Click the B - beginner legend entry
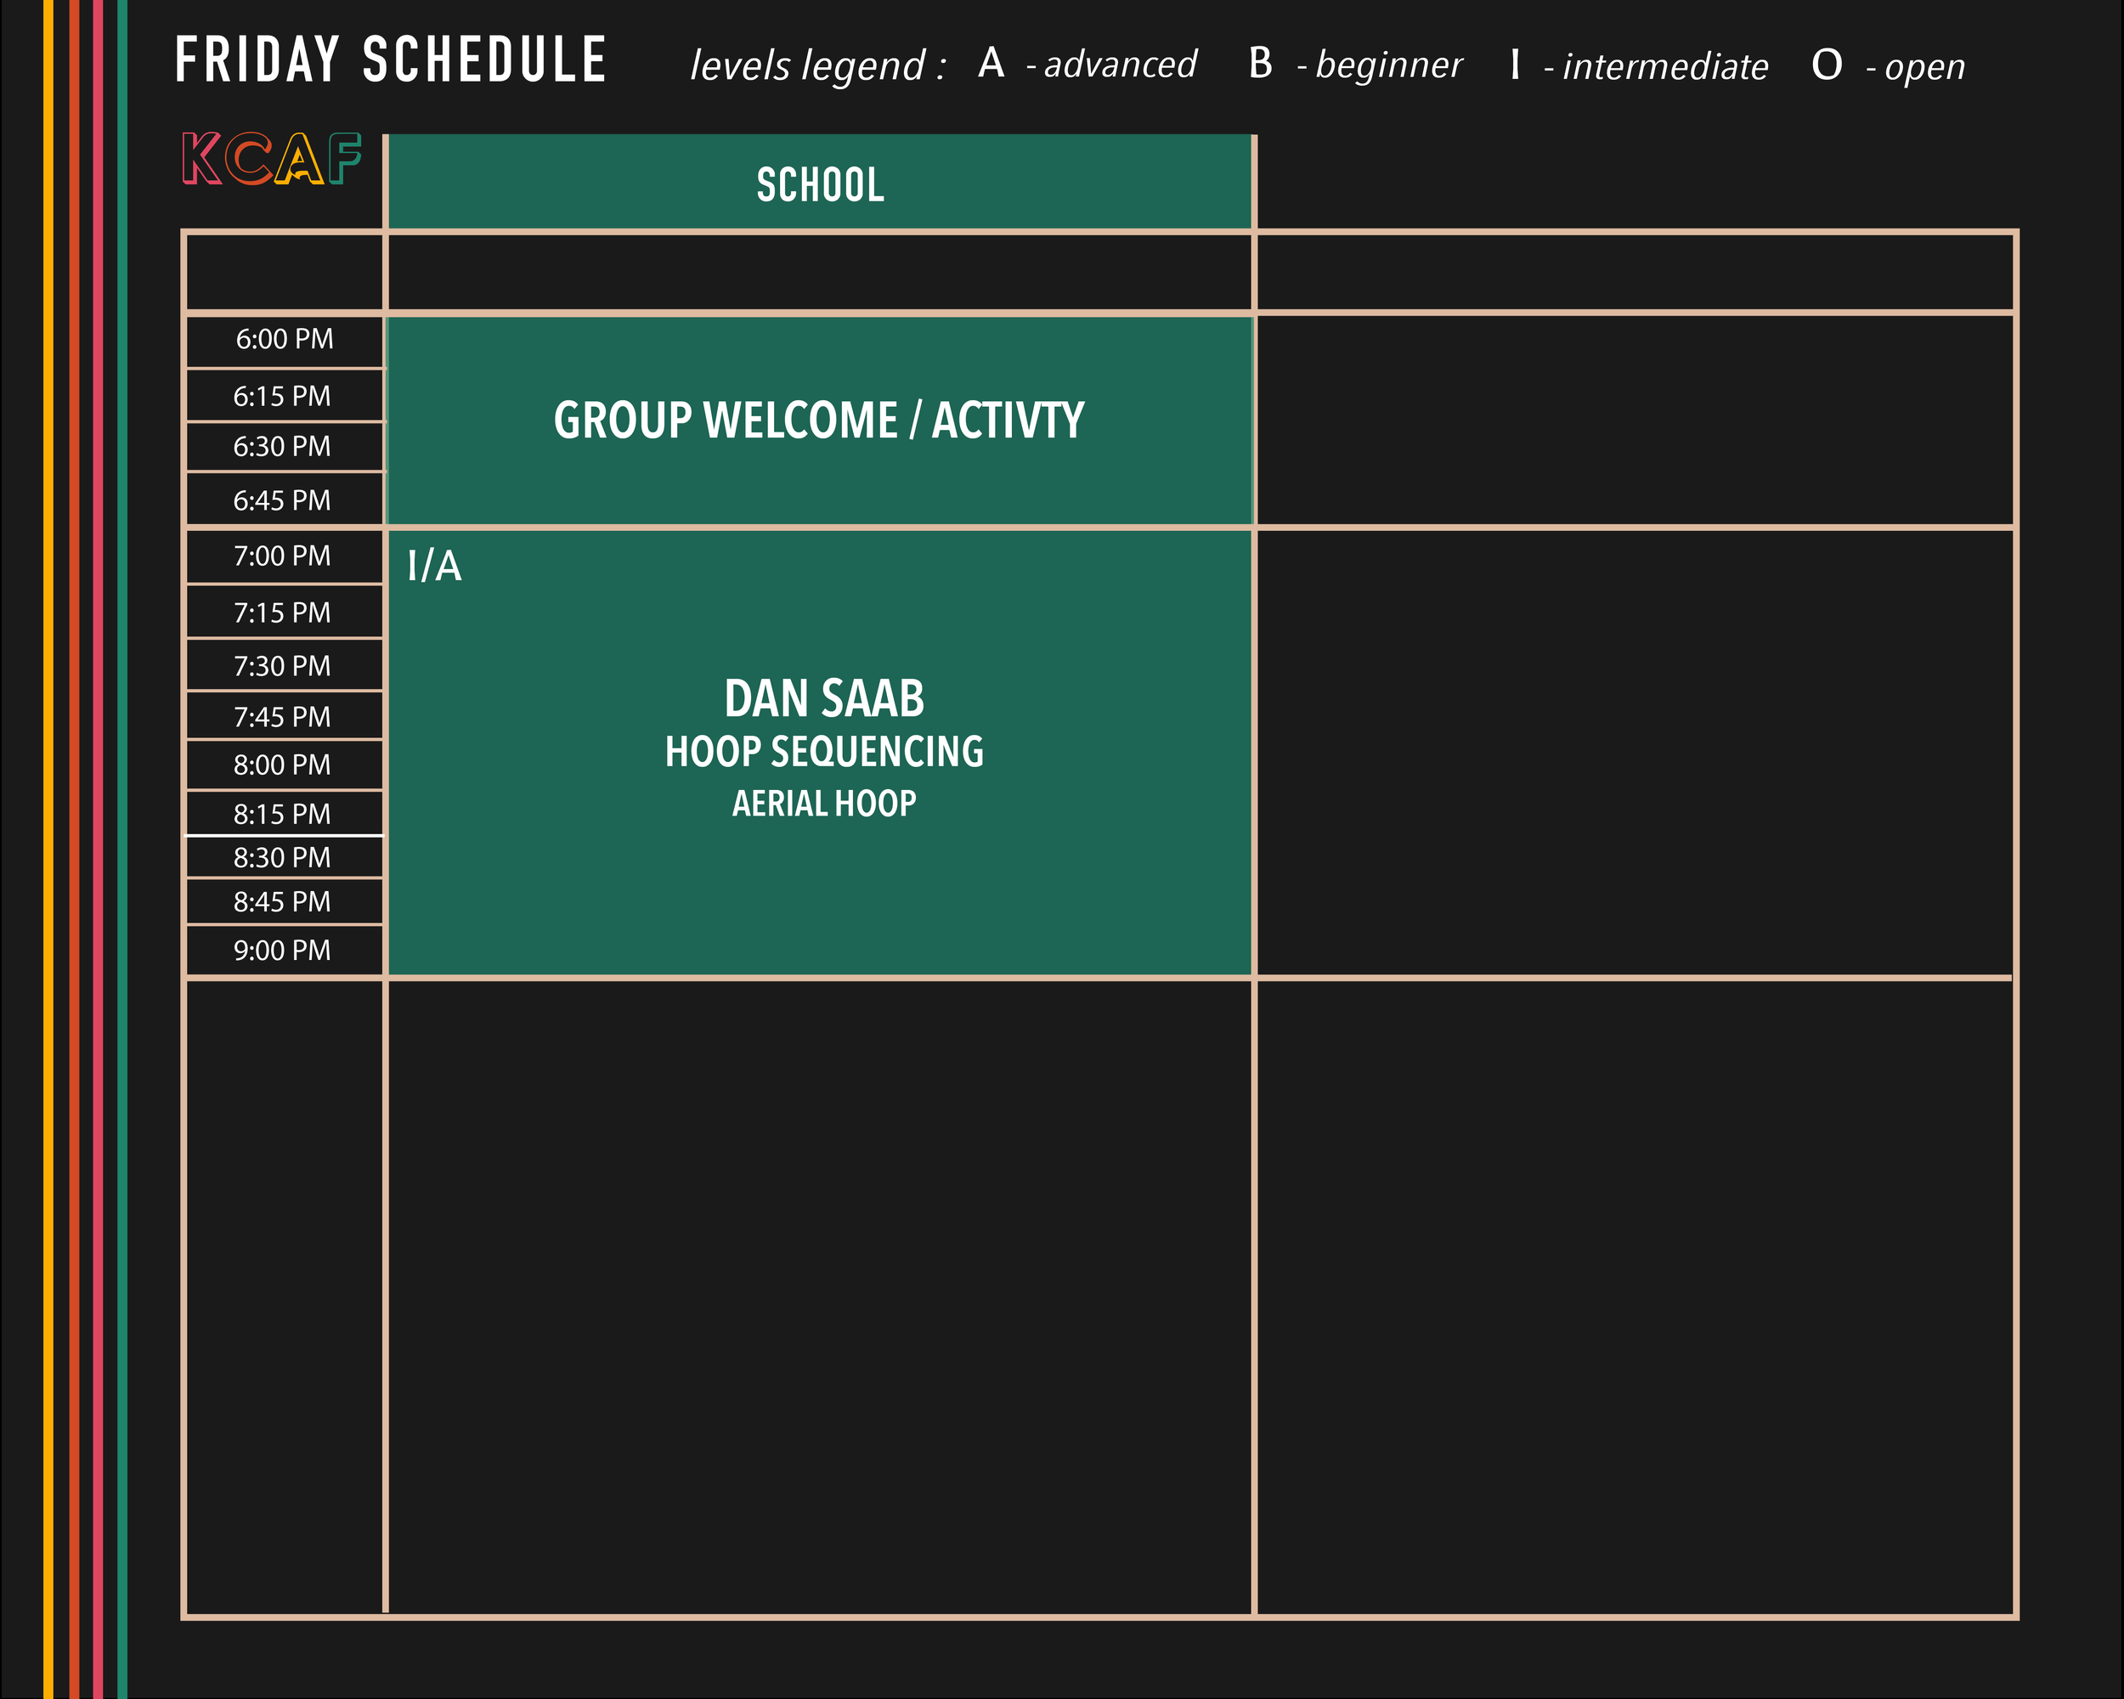This screenshot has height=1699, width=2124. coord(1354,64)
